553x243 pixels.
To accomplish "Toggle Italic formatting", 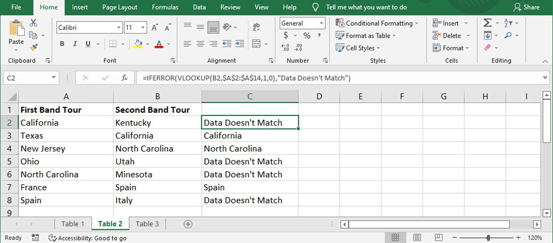I will (75, 44).
